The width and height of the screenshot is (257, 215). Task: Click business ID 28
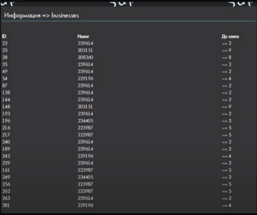(5, 57)
